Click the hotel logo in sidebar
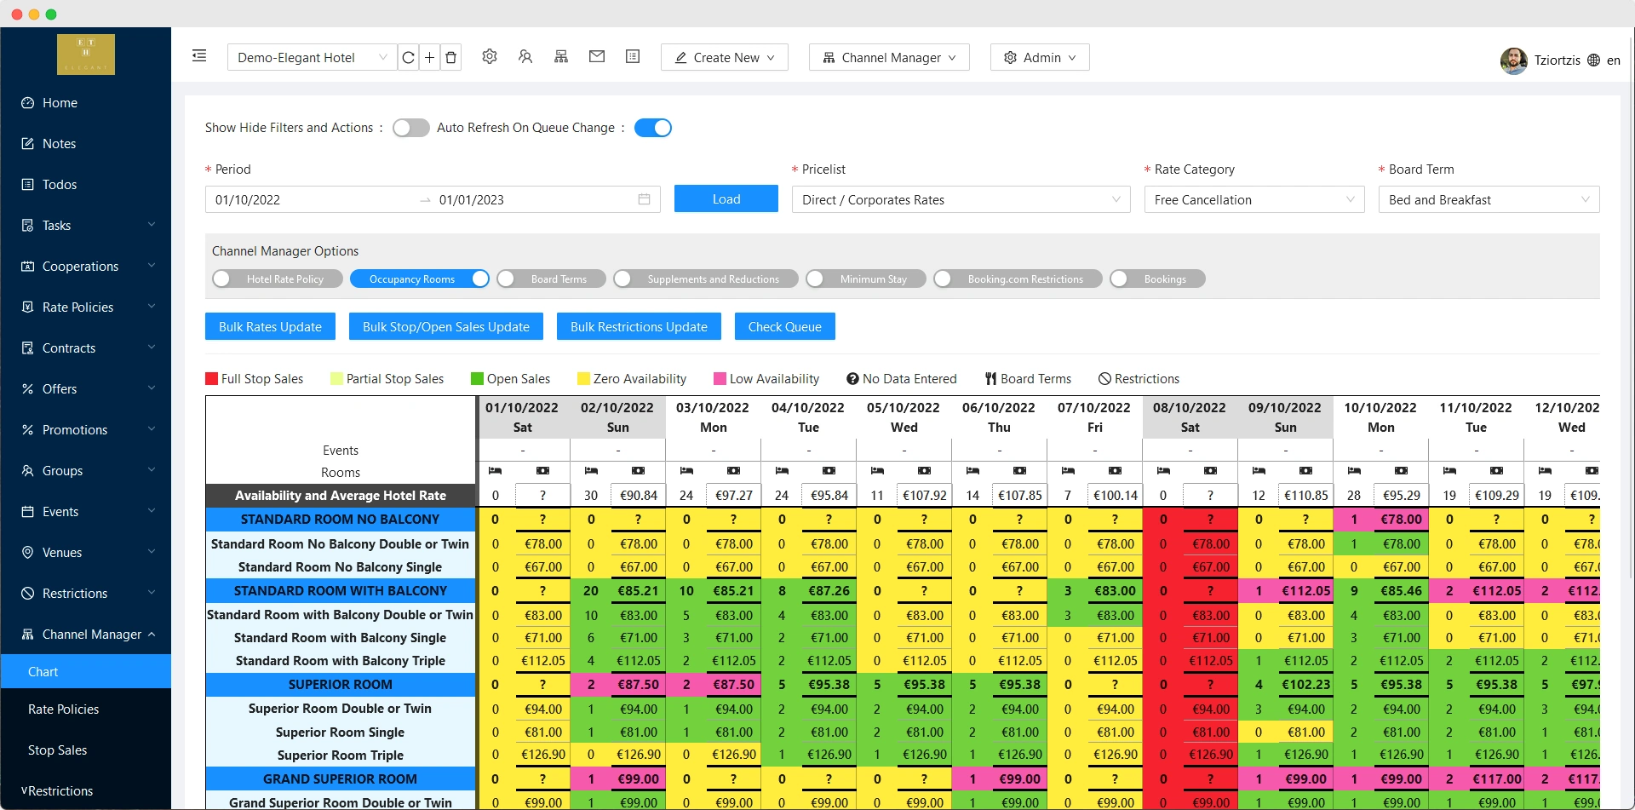 [x=86, y=55]
